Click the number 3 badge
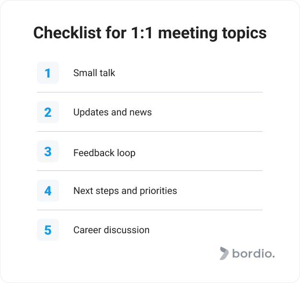 coord(48,151)
